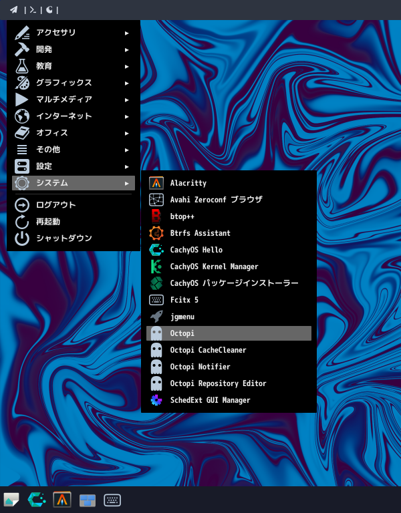Click the CachyOS Kernel Manager label

(x=214, y=267)
